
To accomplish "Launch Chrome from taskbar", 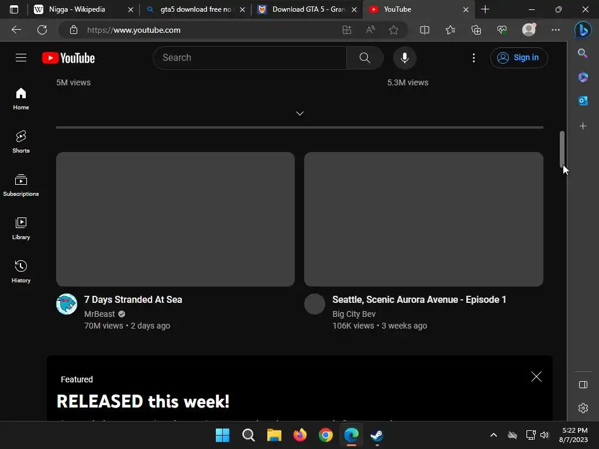I will [325, 435].
